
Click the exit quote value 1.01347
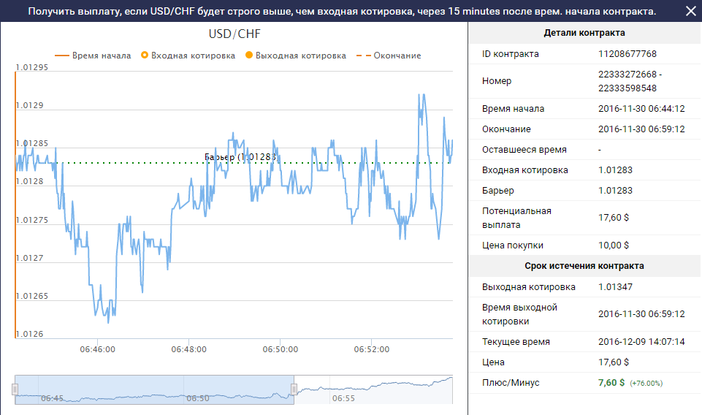click(x=616, y=286)
